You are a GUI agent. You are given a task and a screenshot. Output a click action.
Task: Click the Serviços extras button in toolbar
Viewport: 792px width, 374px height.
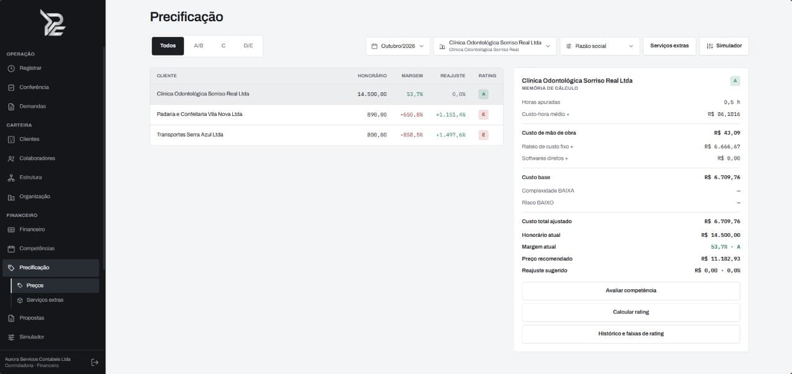coord(670,46)
